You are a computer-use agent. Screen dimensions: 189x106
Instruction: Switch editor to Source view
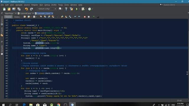point(8,17)
